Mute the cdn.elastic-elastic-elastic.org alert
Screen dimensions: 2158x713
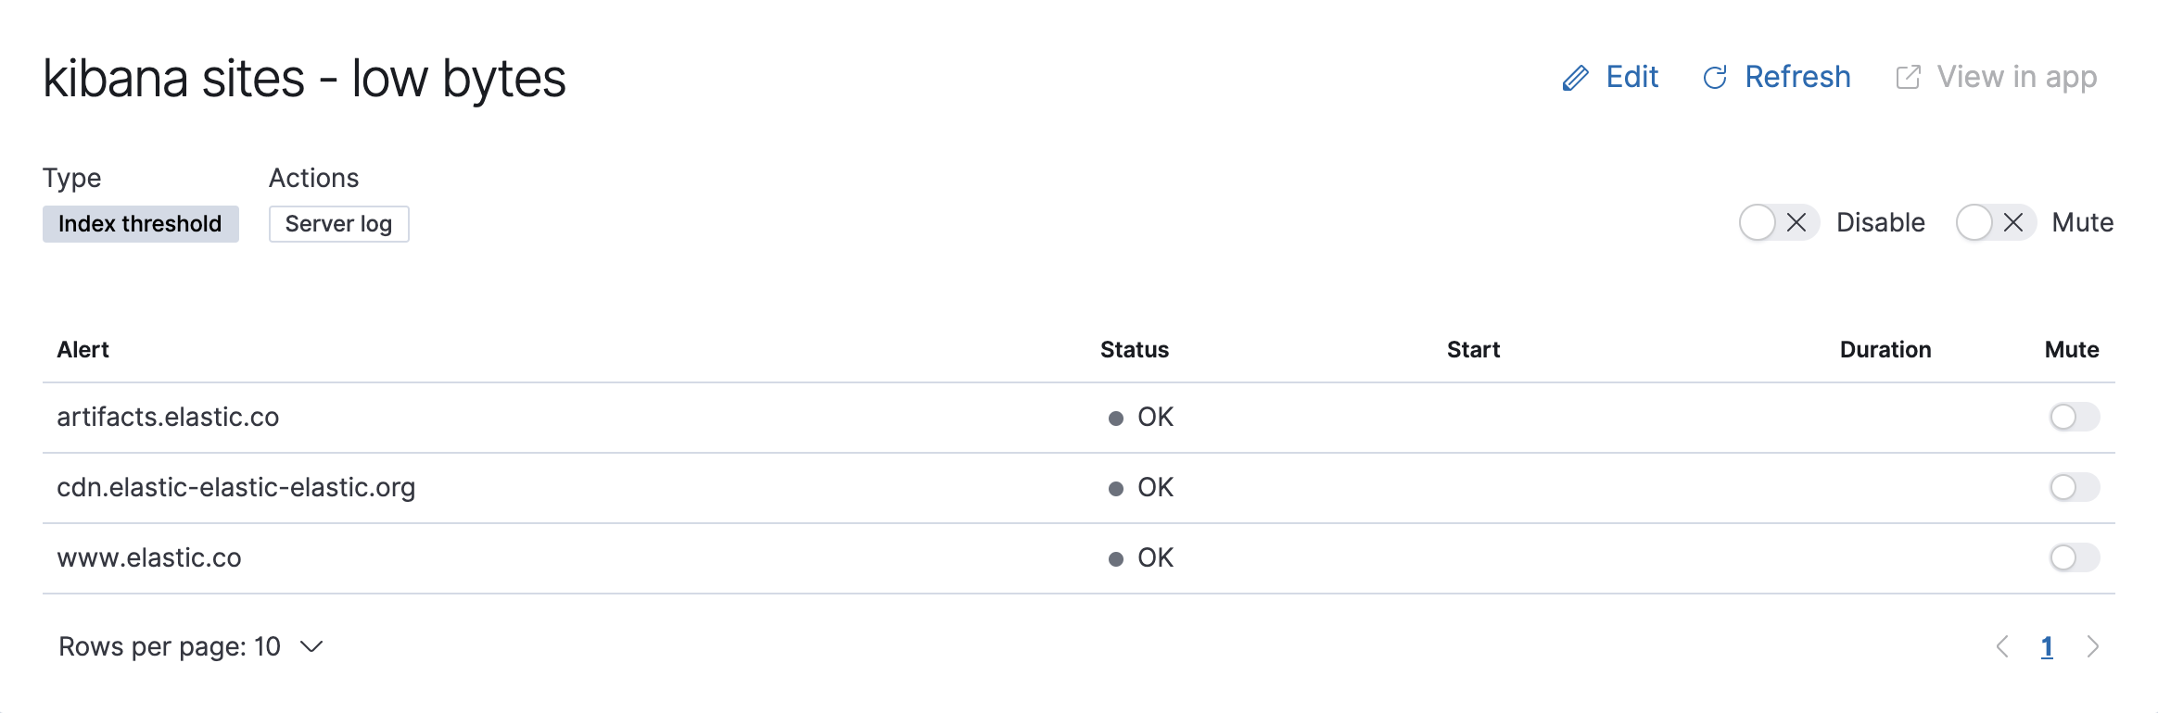point(2074,488)
